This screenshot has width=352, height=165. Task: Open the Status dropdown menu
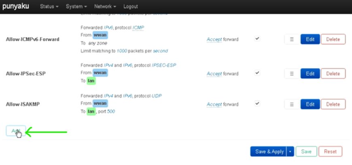click(x=49, y=6)
